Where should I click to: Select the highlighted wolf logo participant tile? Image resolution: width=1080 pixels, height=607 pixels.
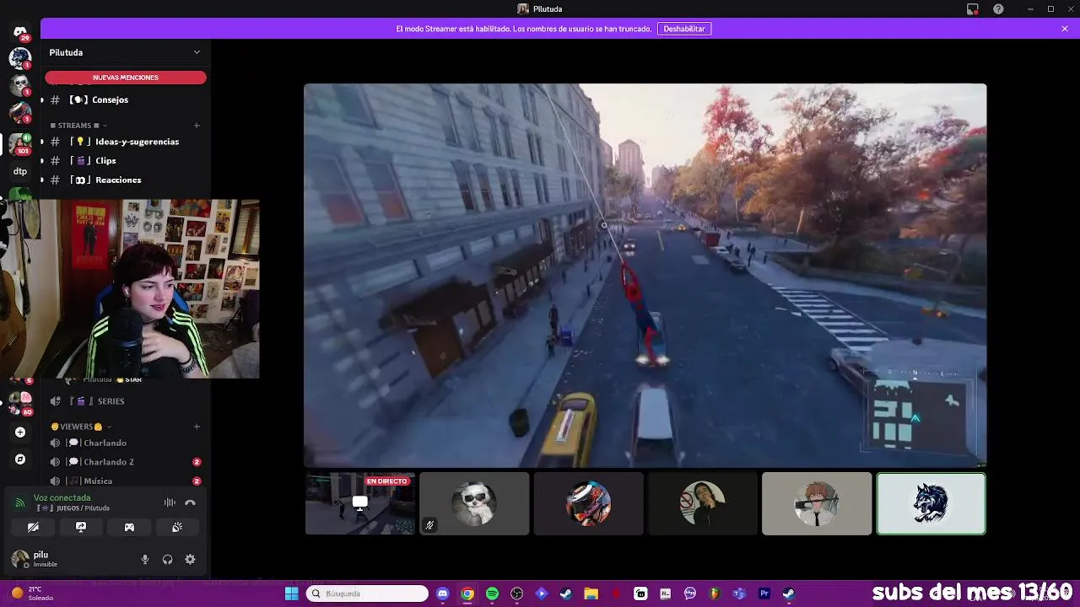coord(931,504)
